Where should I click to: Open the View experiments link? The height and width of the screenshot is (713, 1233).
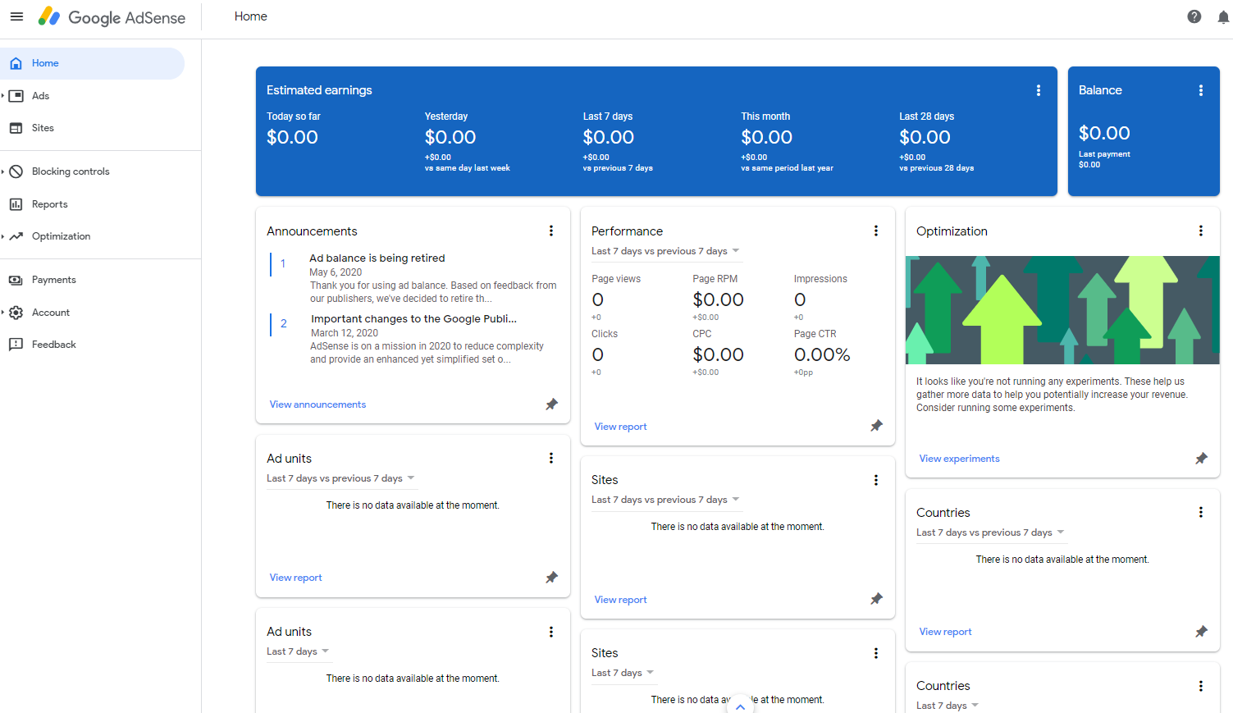click(959, 459)
